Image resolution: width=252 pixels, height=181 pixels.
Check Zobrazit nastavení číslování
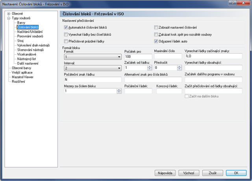point(156,28)
